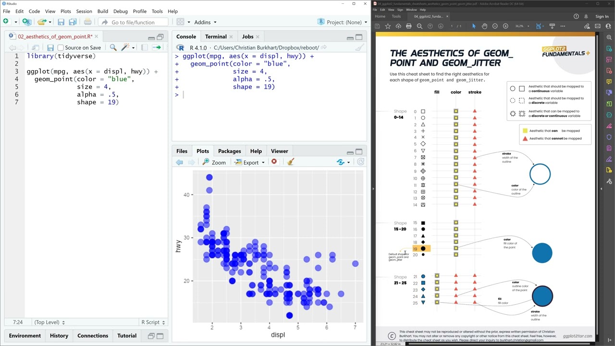Image resolution: width=615 pixels, height=346 pixels.
Task: Open the New File dropdown arrow
Action: (x=15, y=22)
